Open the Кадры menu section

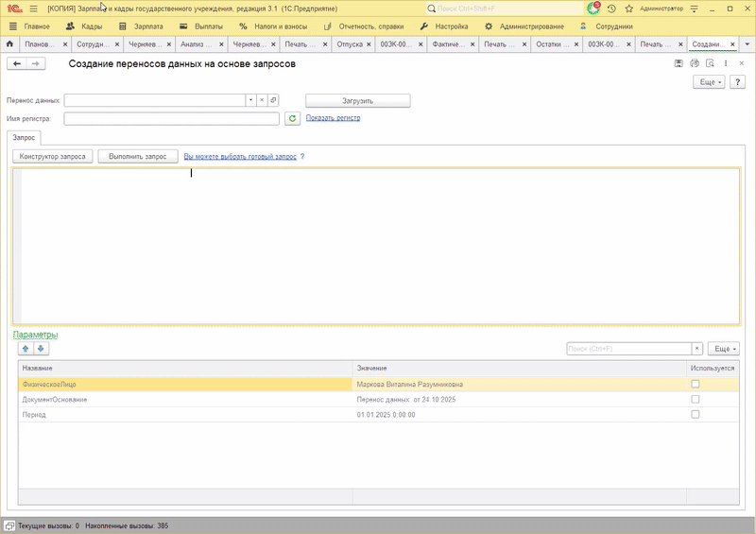pos(84,26)
